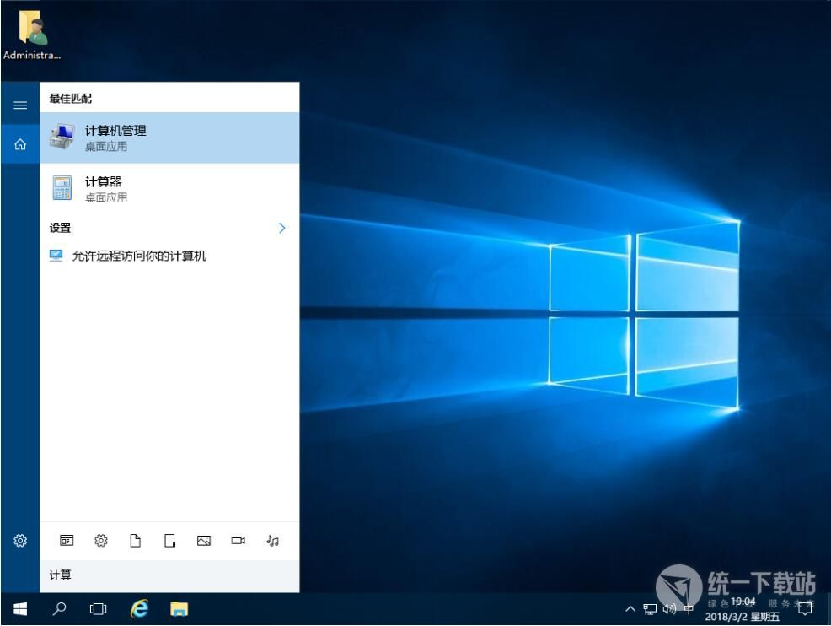Viewport: 831px width, 626px height.
Task: Click the taskbar search magnifier
Action: click(59, 608)
